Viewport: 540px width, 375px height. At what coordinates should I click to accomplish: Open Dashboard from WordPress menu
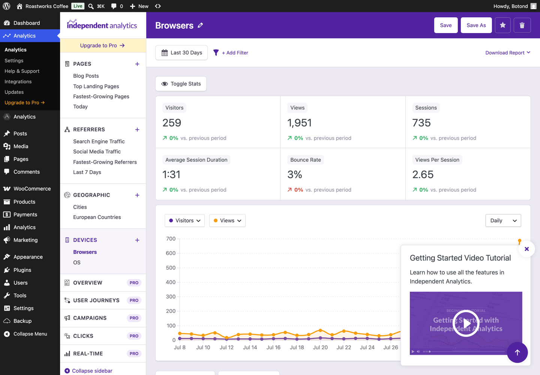pyautogui.click(x=30, y=23)
